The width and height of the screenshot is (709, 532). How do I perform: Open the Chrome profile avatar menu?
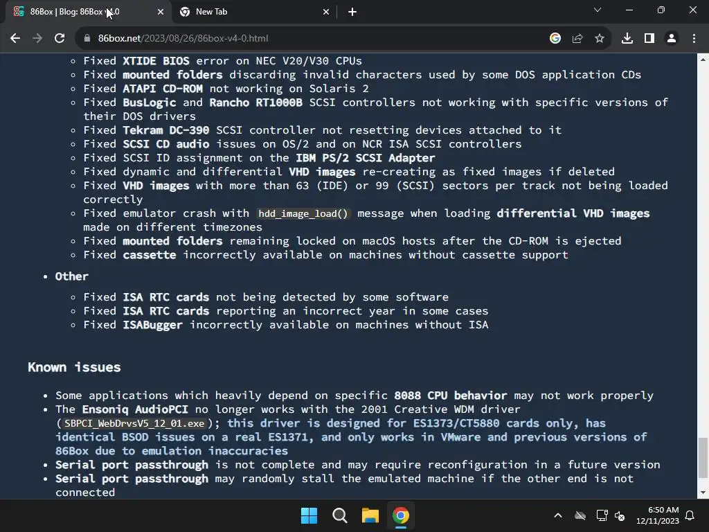672,39
